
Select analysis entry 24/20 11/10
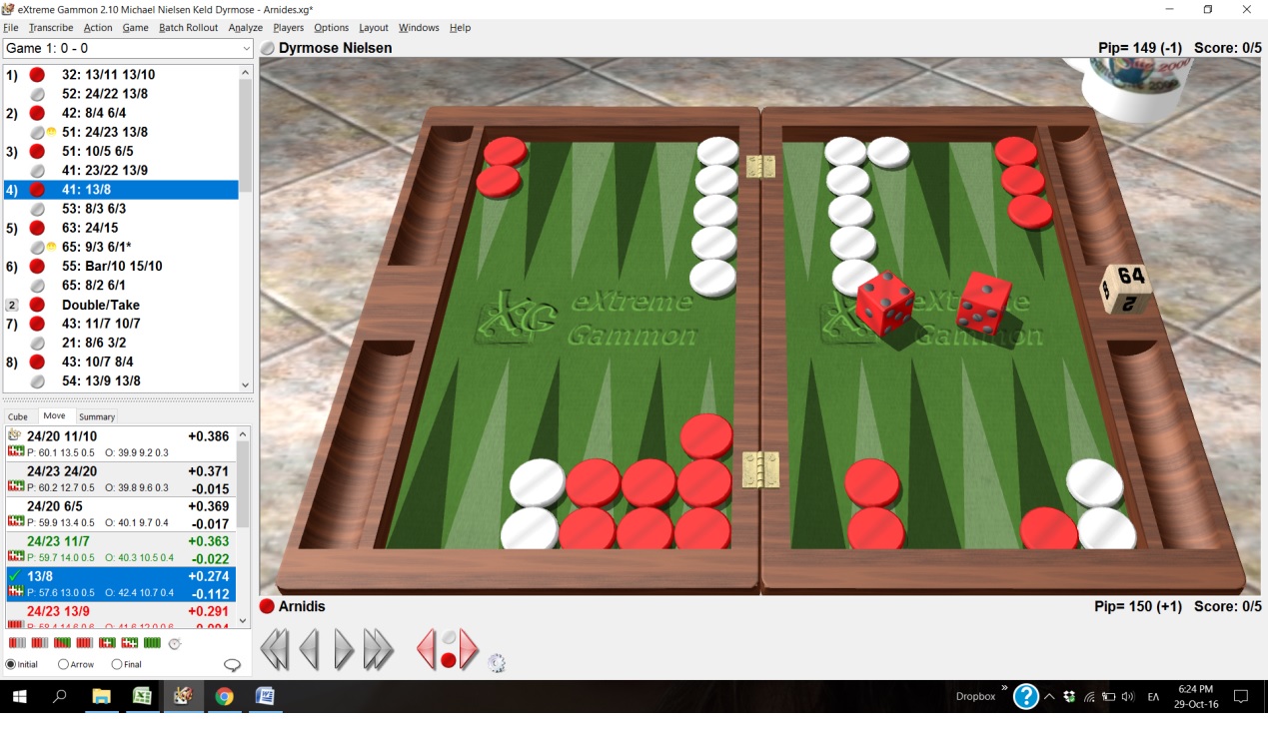[120, 444]
